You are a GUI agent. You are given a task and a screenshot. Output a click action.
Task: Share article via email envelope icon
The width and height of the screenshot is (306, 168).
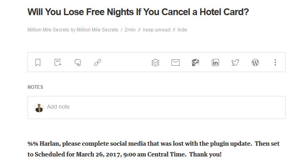(x=176, y=63)
